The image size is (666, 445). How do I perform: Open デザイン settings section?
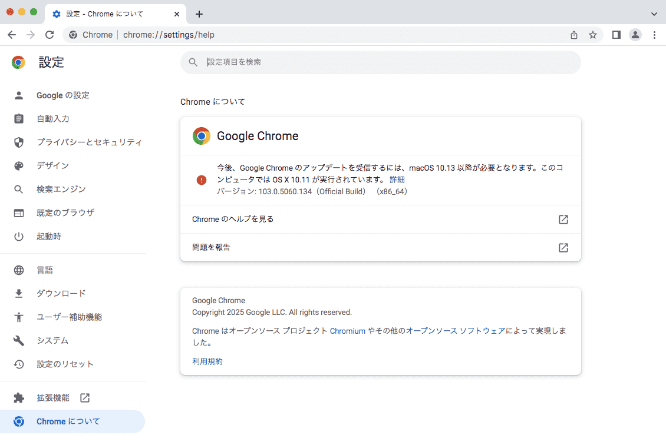(x=73, y=166)
